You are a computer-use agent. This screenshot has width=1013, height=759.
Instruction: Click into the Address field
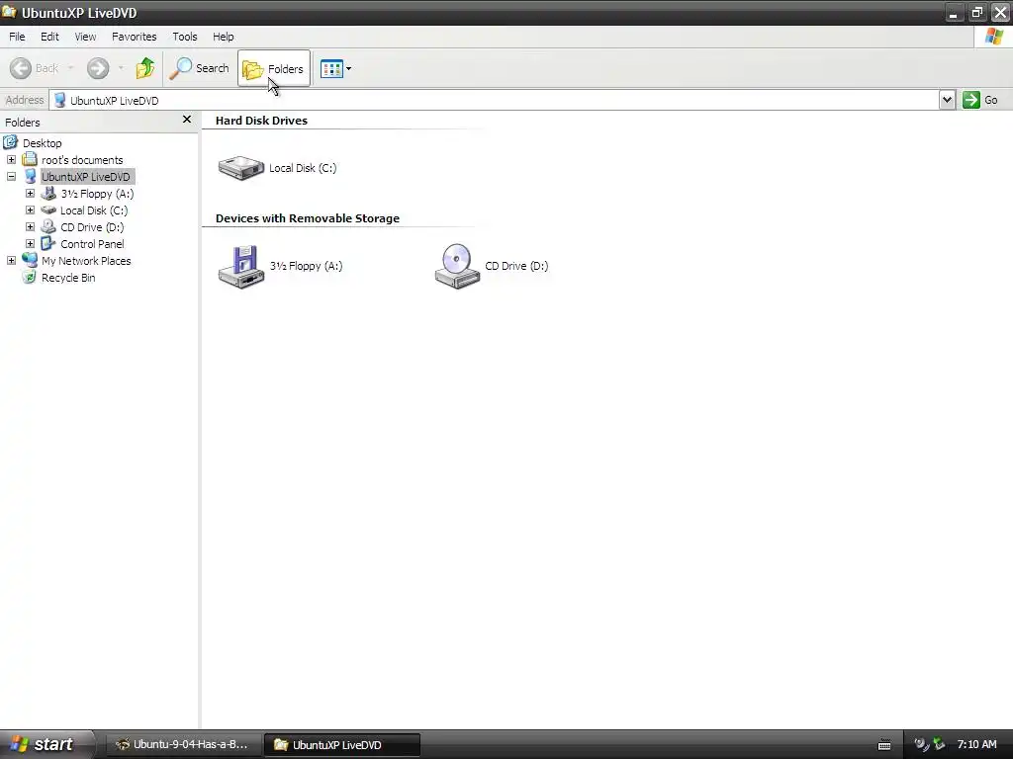tap(495, 100)
